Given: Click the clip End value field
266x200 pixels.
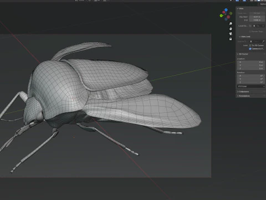Looking at the screenshot, I should 257,20.
